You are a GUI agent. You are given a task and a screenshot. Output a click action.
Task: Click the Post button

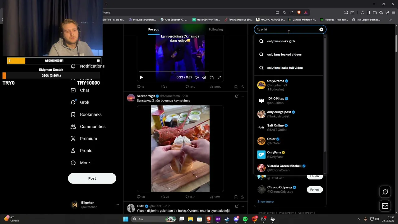(92, 178)
